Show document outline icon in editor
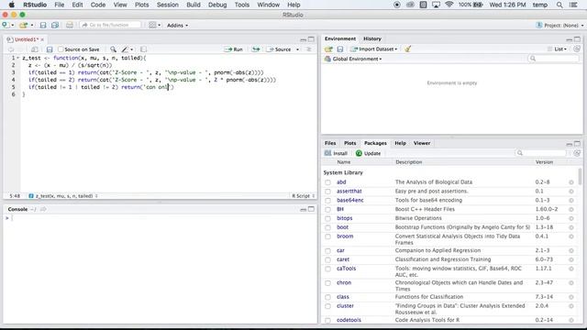Screen dimensions: 587x330 pos(309,49)
